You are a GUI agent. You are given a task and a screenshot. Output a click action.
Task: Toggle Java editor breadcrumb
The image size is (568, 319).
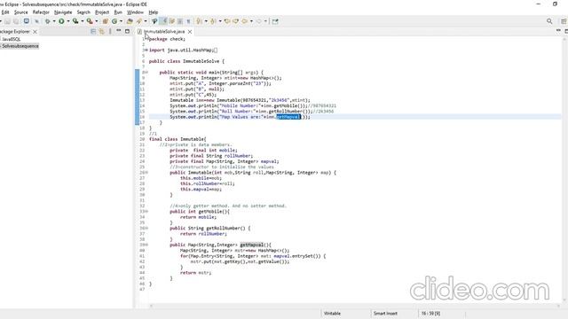(x=154, y=21)
